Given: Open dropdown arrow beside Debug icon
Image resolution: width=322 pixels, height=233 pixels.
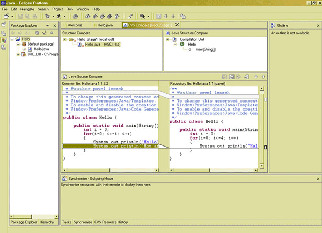Looking at the screenshot, I should (53, 17).
